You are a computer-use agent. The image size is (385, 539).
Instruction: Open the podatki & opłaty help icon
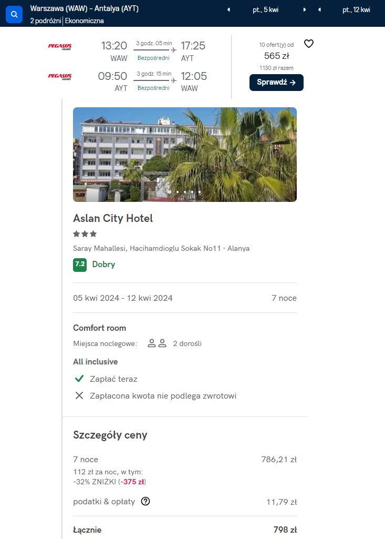pyautogui.click(x=145, y=502)
